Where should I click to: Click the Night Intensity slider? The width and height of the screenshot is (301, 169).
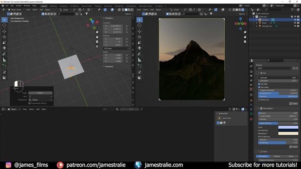278,123
